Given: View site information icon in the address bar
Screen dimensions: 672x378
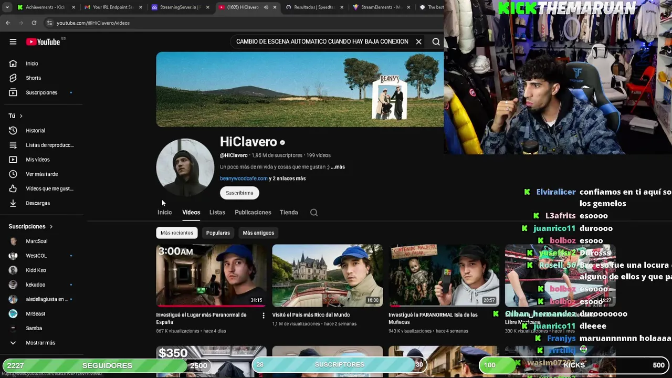Looking at the screenshot, I should click(x=49, y=23).
